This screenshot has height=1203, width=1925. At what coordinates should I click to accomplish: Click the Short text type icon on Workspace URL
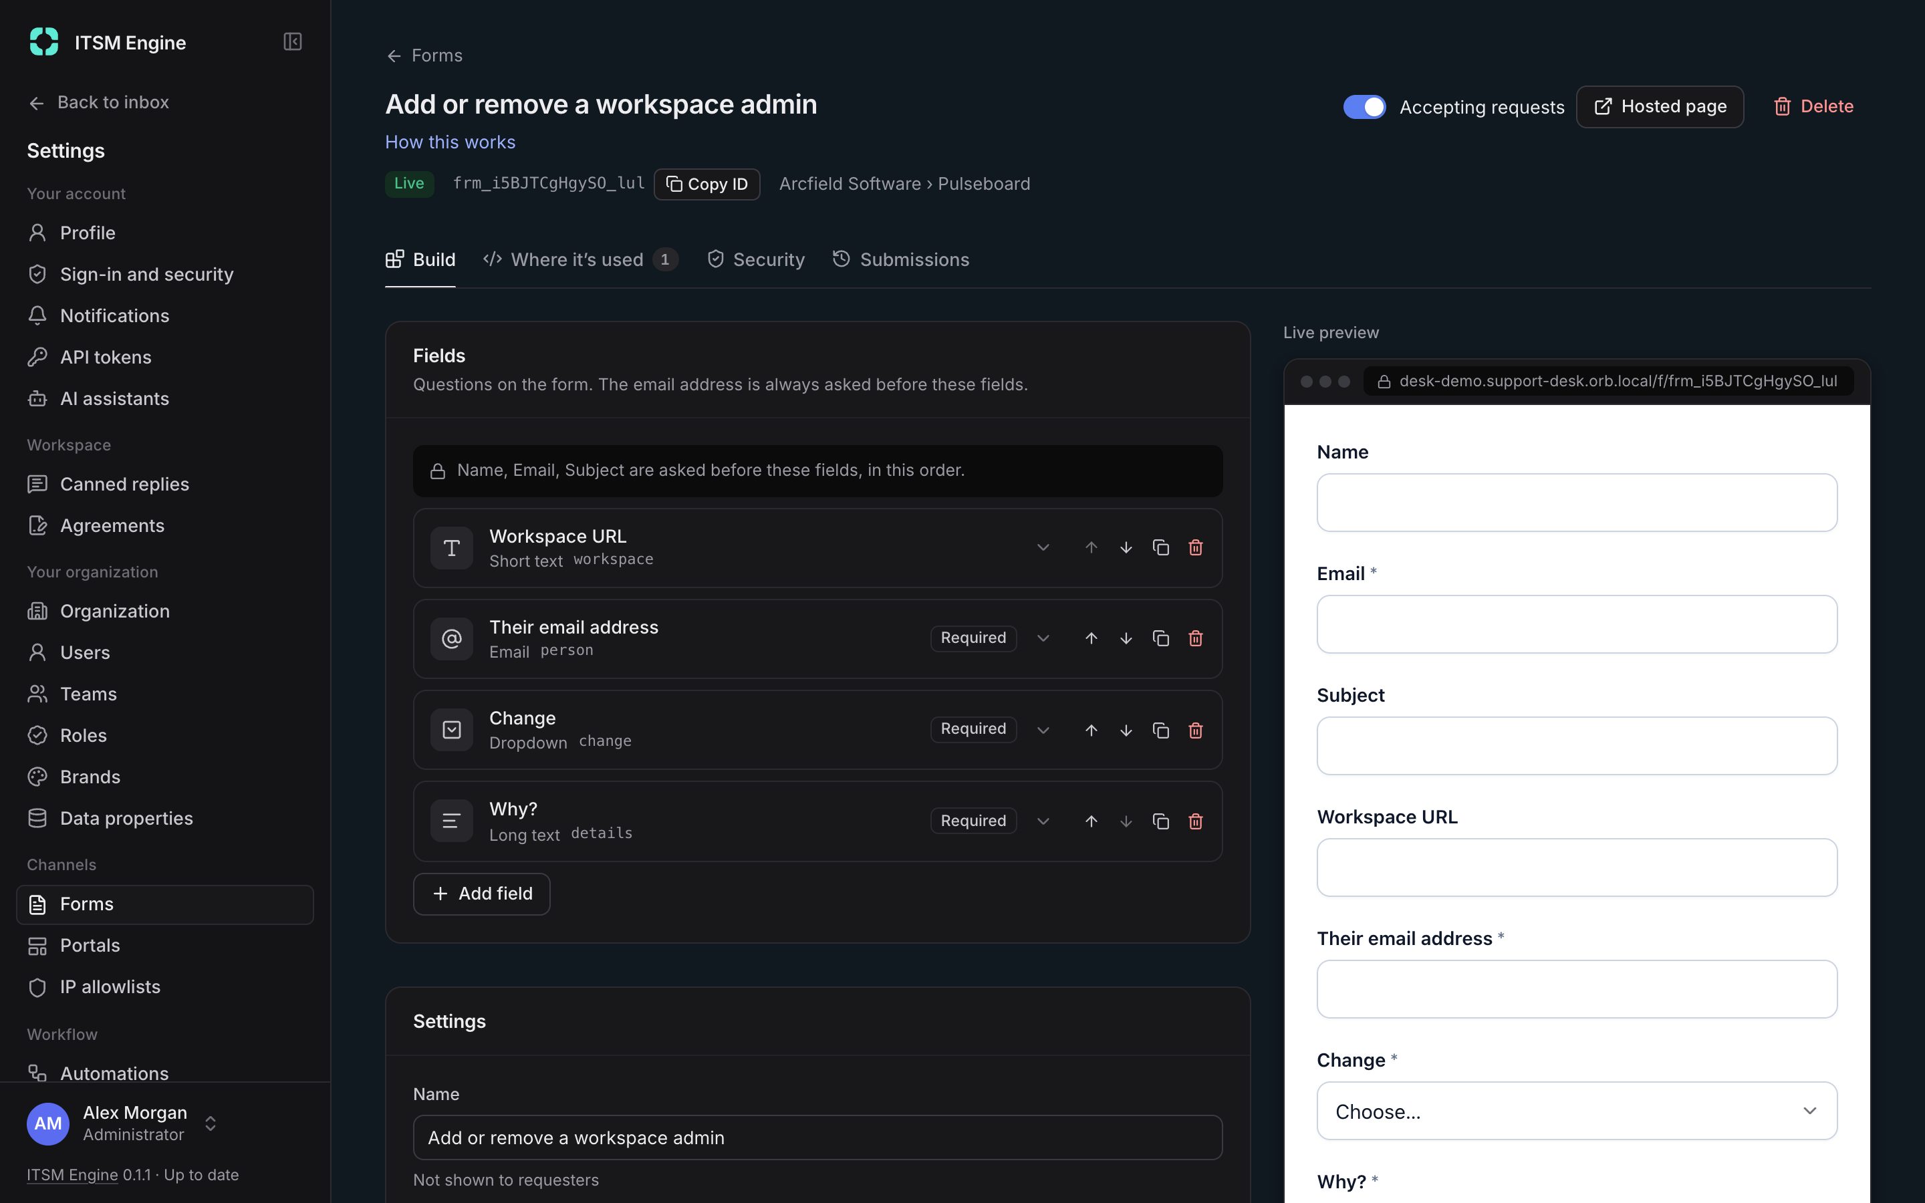452,547
